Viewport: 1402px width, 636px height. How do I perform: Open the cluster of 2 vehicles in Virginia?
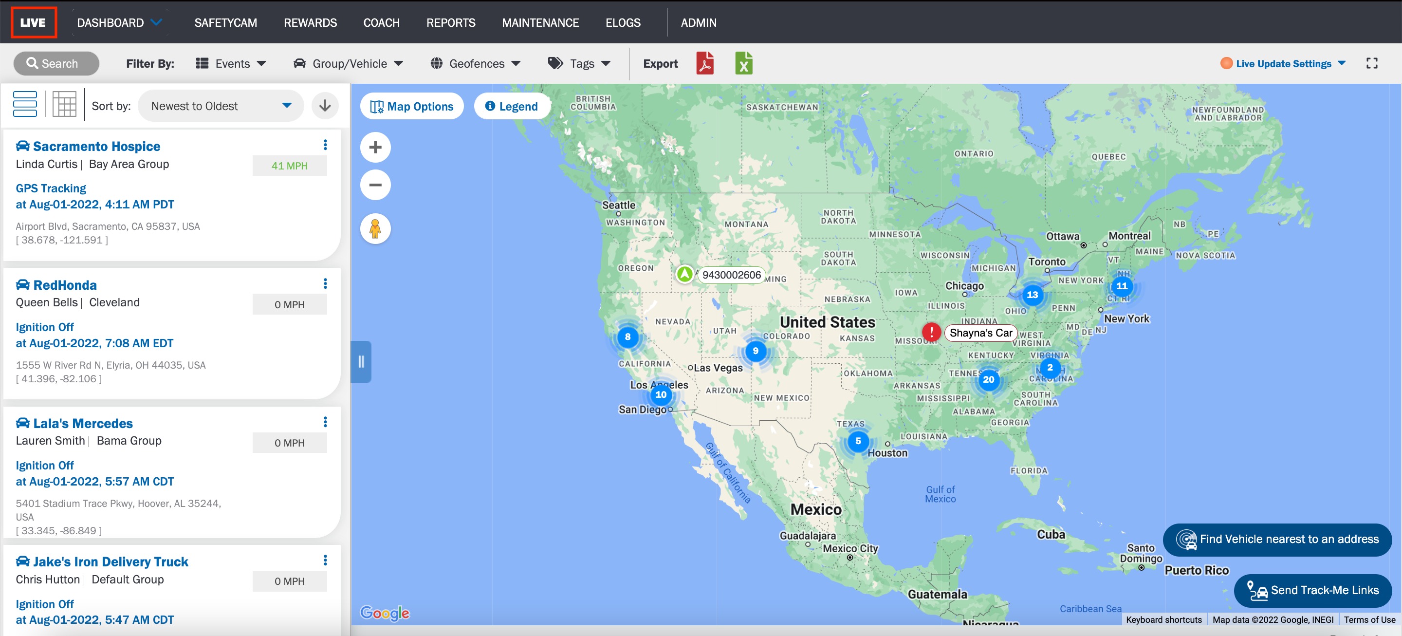click(x=1050, y=368)
